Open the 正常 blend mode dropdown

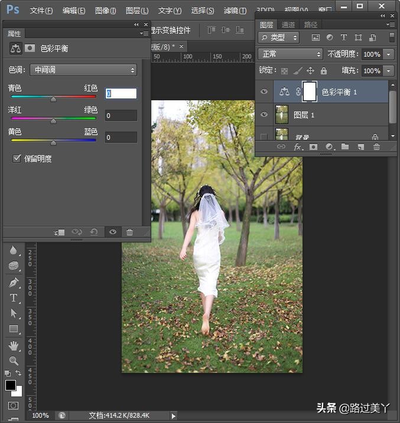(290, 54)
